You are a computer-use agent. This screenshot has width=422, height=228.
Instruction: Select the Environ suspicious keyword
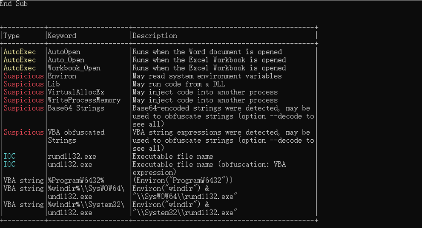click(62, 76)
